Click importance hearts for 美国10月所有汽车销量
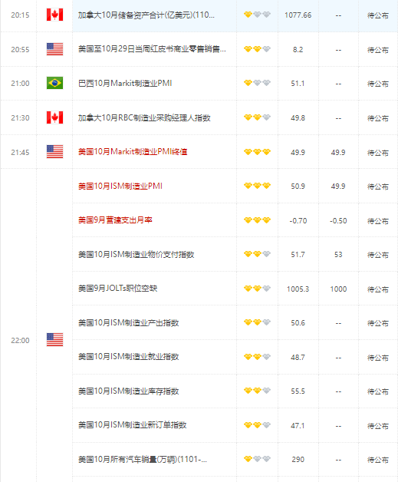The image size is (398, 482). [257, 459]
